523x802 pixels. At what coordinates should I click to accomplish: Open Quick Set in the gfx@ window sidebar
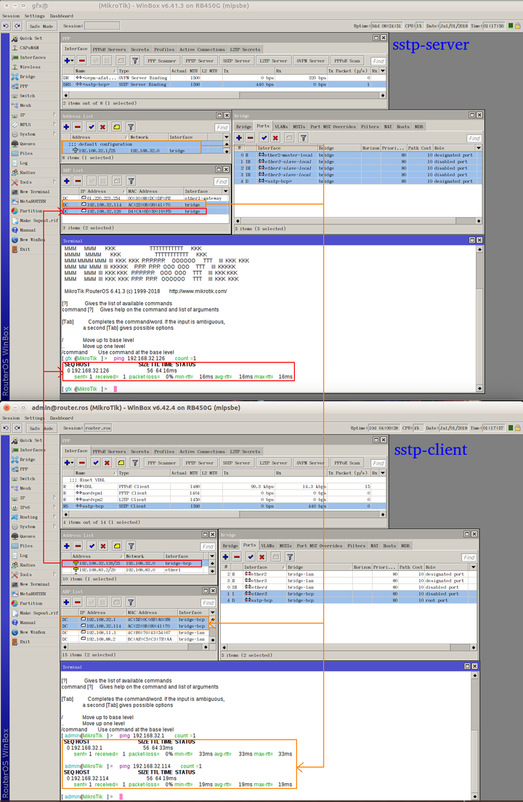click(31, 39)
